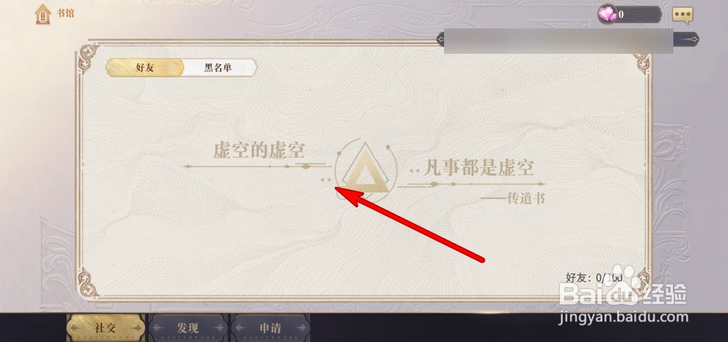Open the 申请 tab at the bottom
This screenshot has width=728, height=342.
270,327
